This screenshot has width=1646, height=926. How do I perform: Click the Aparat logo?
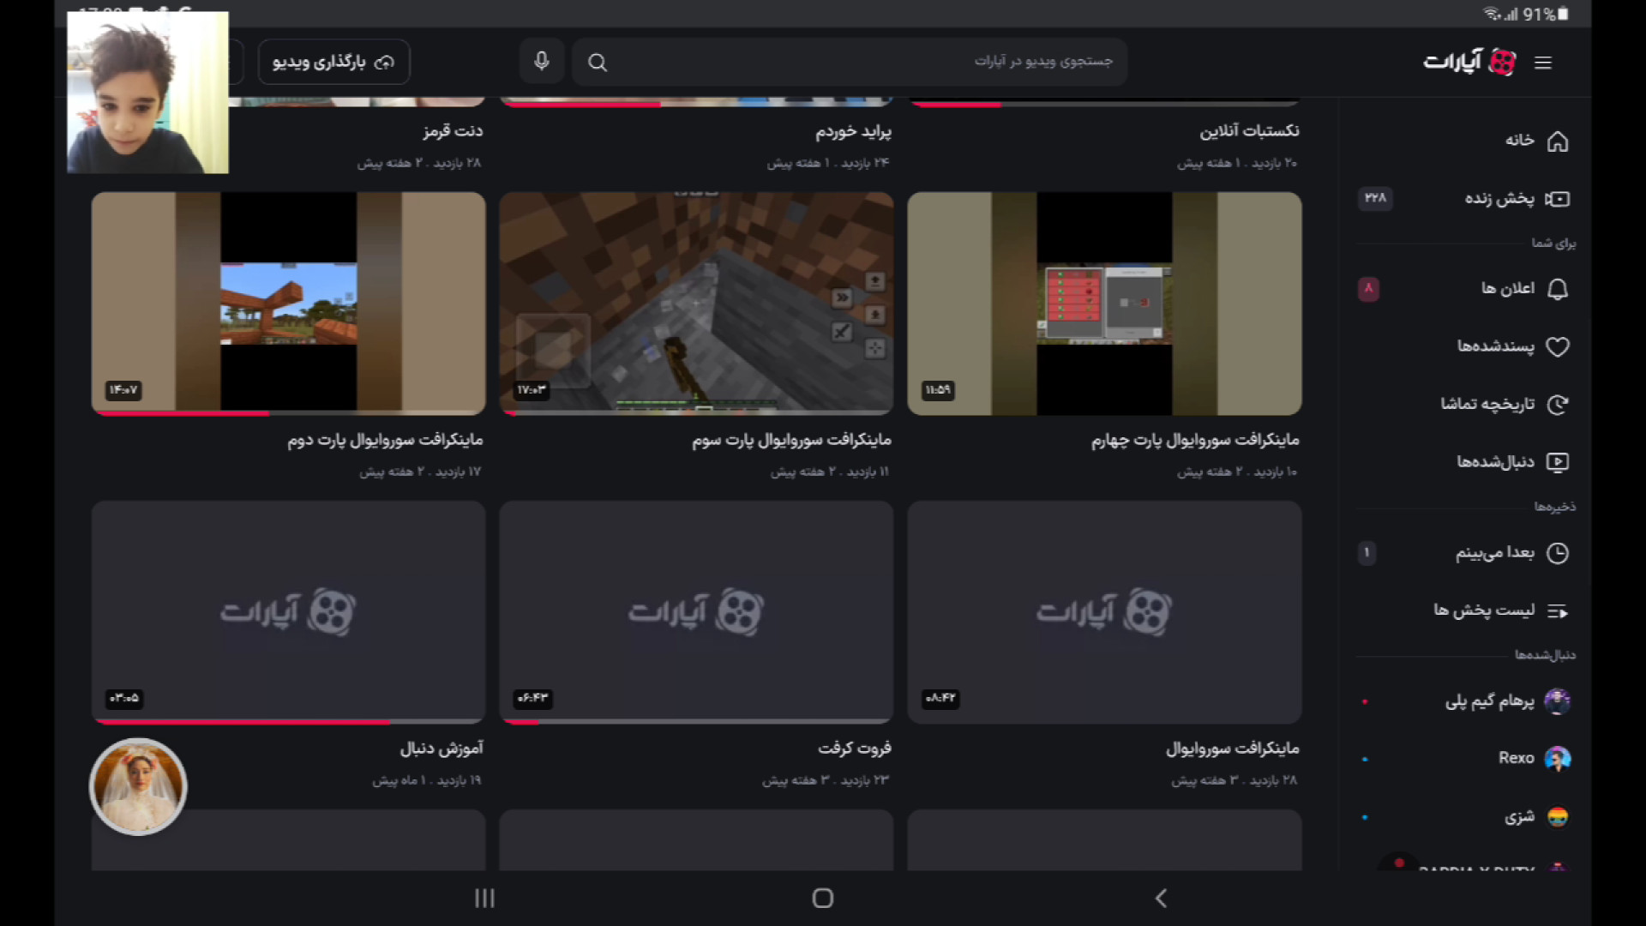point(1469,62)
